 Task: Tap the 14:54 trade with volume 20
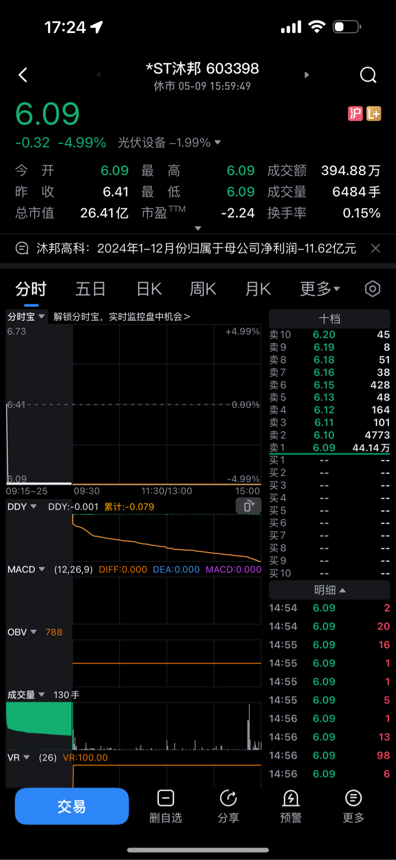329,627
